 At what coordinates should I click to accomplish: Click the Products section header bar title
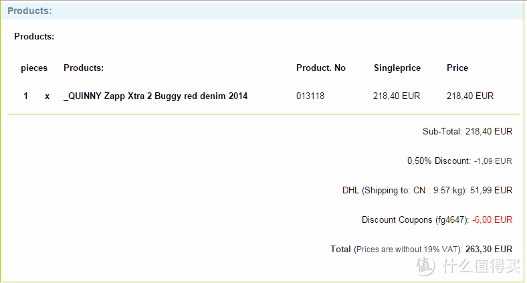(x=30, y=11)
